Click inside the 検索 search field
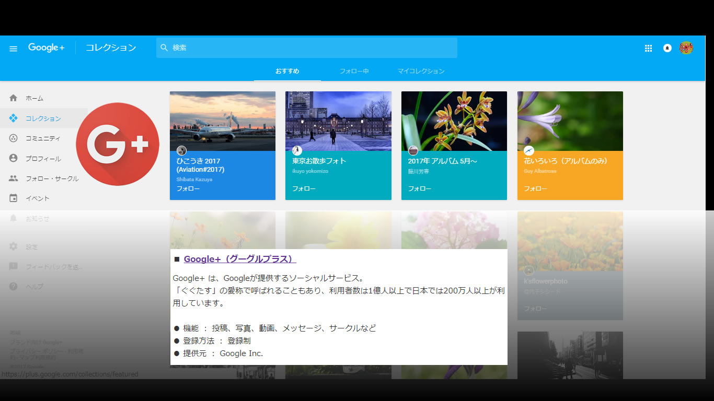The width and height of the screenshot is (714, 401). 307,48
